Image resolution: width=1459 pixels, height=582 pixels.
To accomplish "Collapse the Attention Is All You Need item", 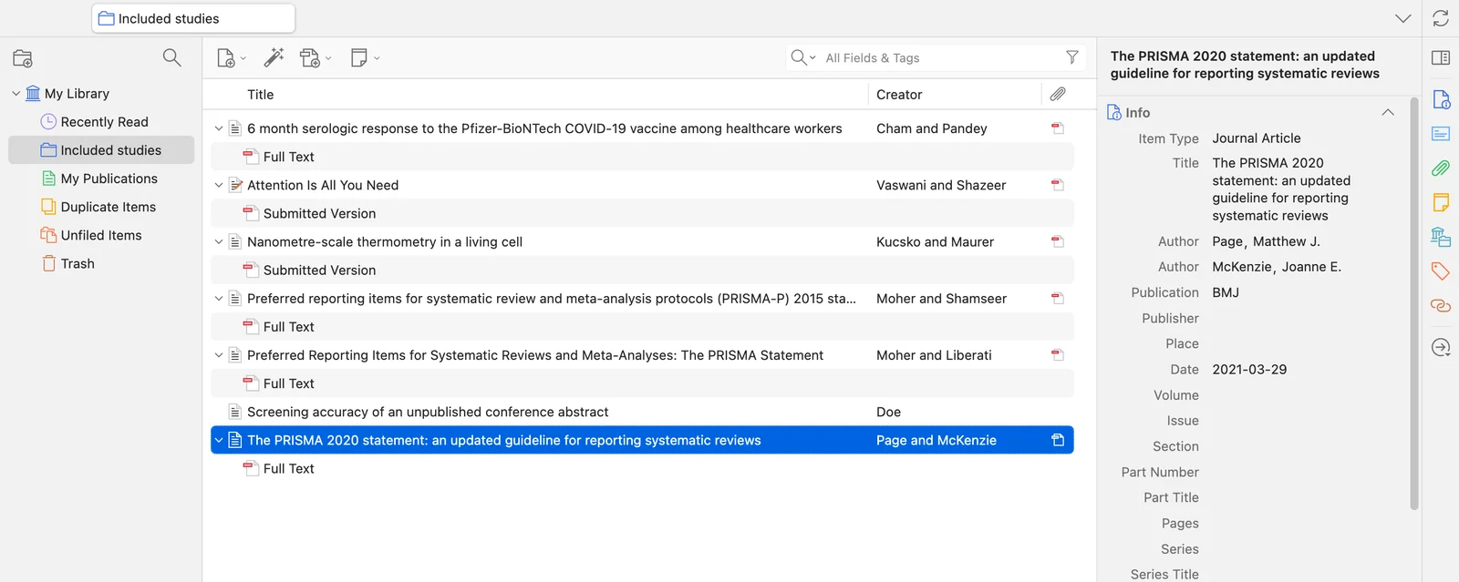I will click(x=219, y=185).
